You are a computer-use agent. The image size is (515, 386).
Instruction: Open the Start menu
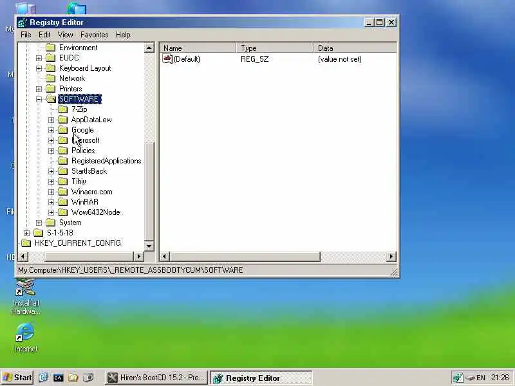point(17,378)
